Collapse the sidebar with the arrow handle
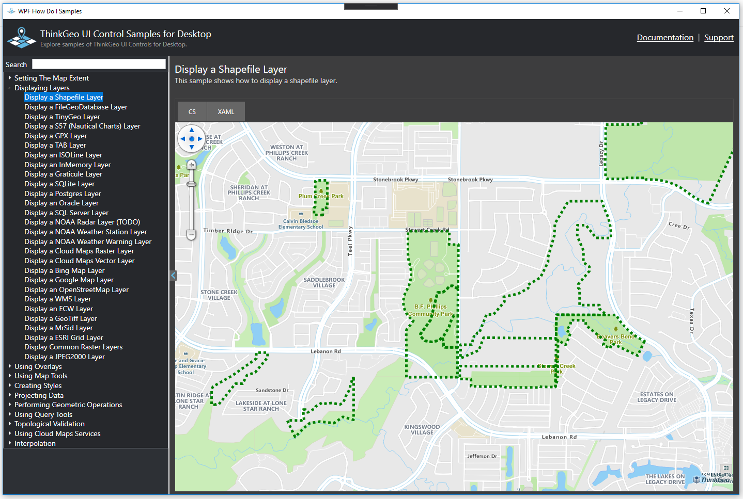The image size is (743, 499). pos(173,276)
